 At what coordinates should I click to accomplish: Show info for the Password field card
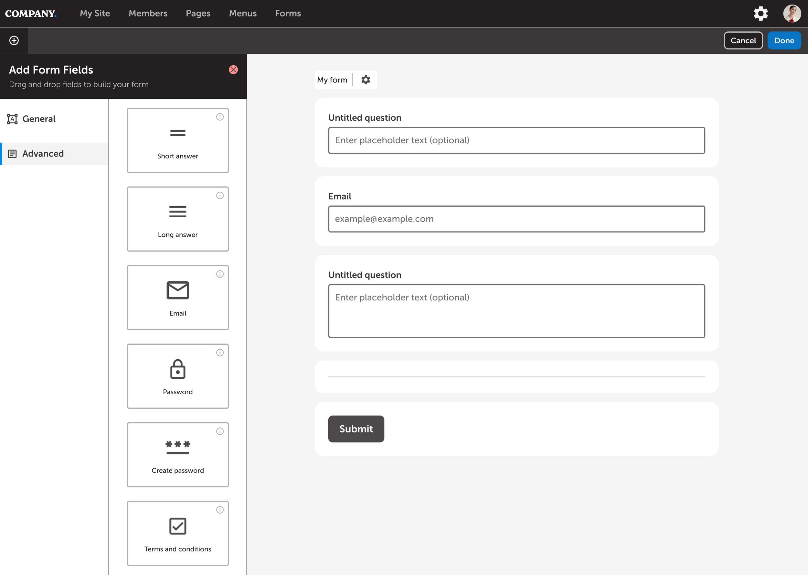tap(220, 353)
